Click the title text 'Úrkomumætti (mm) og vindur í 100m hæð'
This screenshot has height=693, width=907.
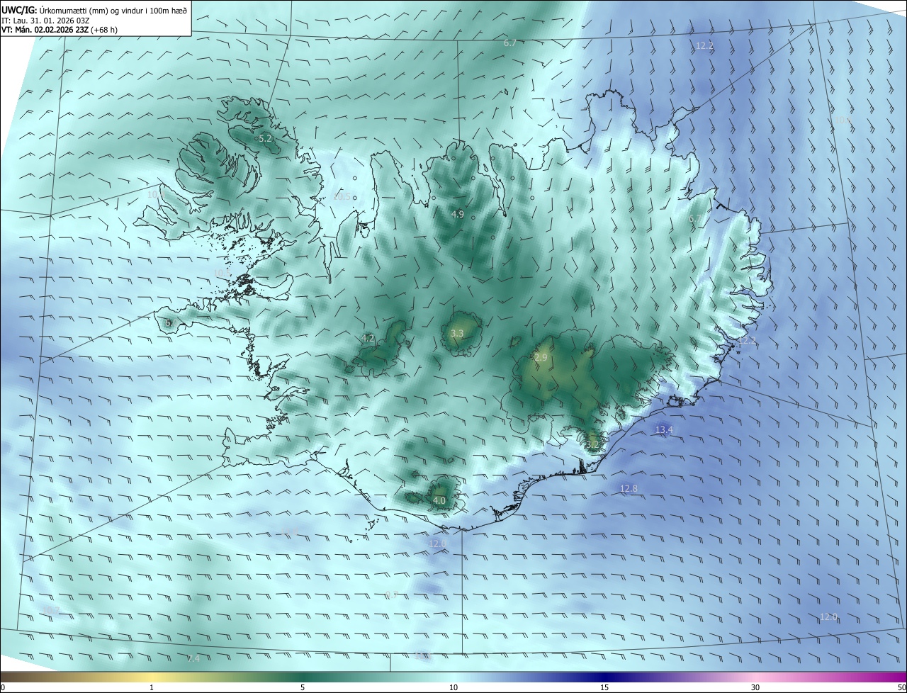point(113,10)
